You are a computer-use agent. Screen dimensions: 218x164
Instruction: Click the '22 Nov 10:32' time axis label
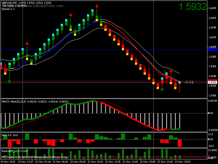95,162
